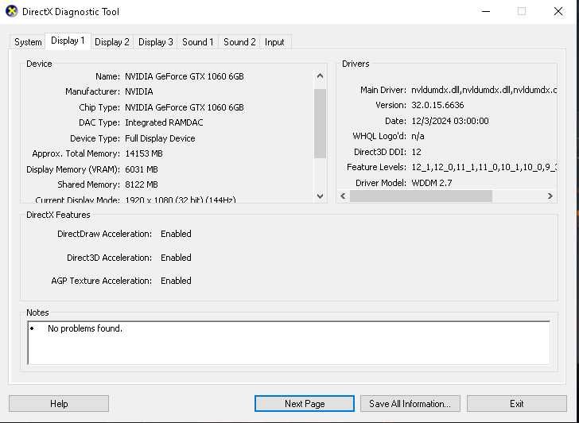Click Shared Memory value 8122 MB
The height and width of the screenshot is (423, 579).
(x=142, y=184)
